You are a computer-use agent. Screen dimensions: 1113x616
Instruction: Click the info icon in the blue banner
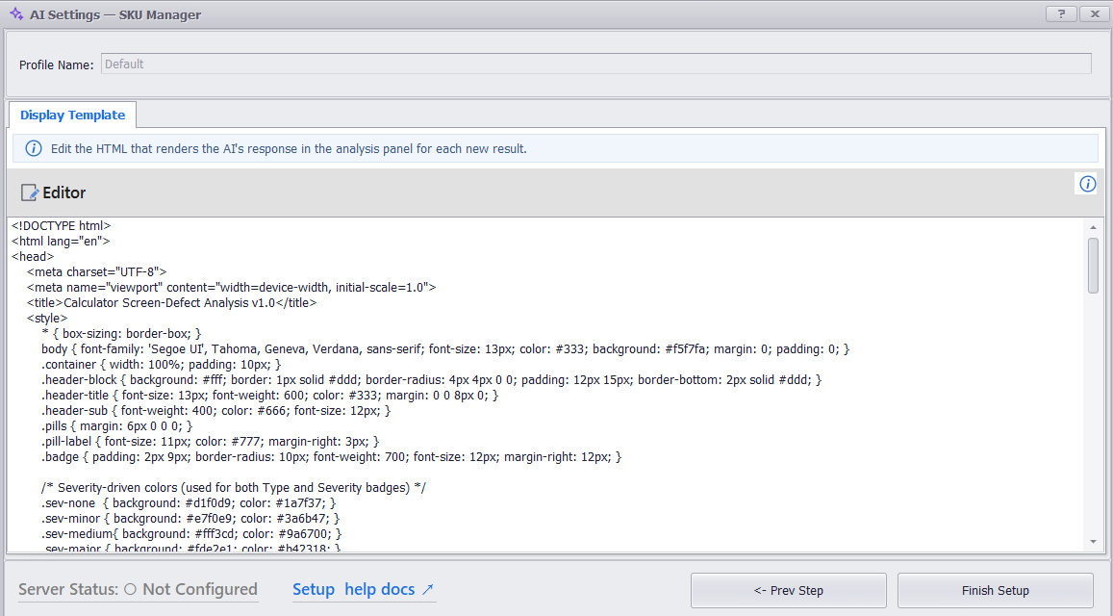pyautogui.click(x=34, y=148)
